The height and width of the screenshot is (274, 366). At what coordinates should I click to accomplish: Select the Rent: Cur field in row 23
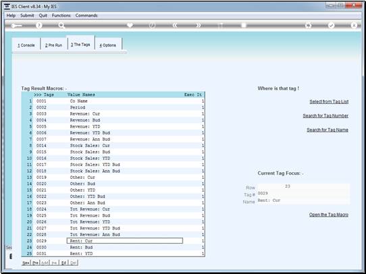(x=125, y=241)
